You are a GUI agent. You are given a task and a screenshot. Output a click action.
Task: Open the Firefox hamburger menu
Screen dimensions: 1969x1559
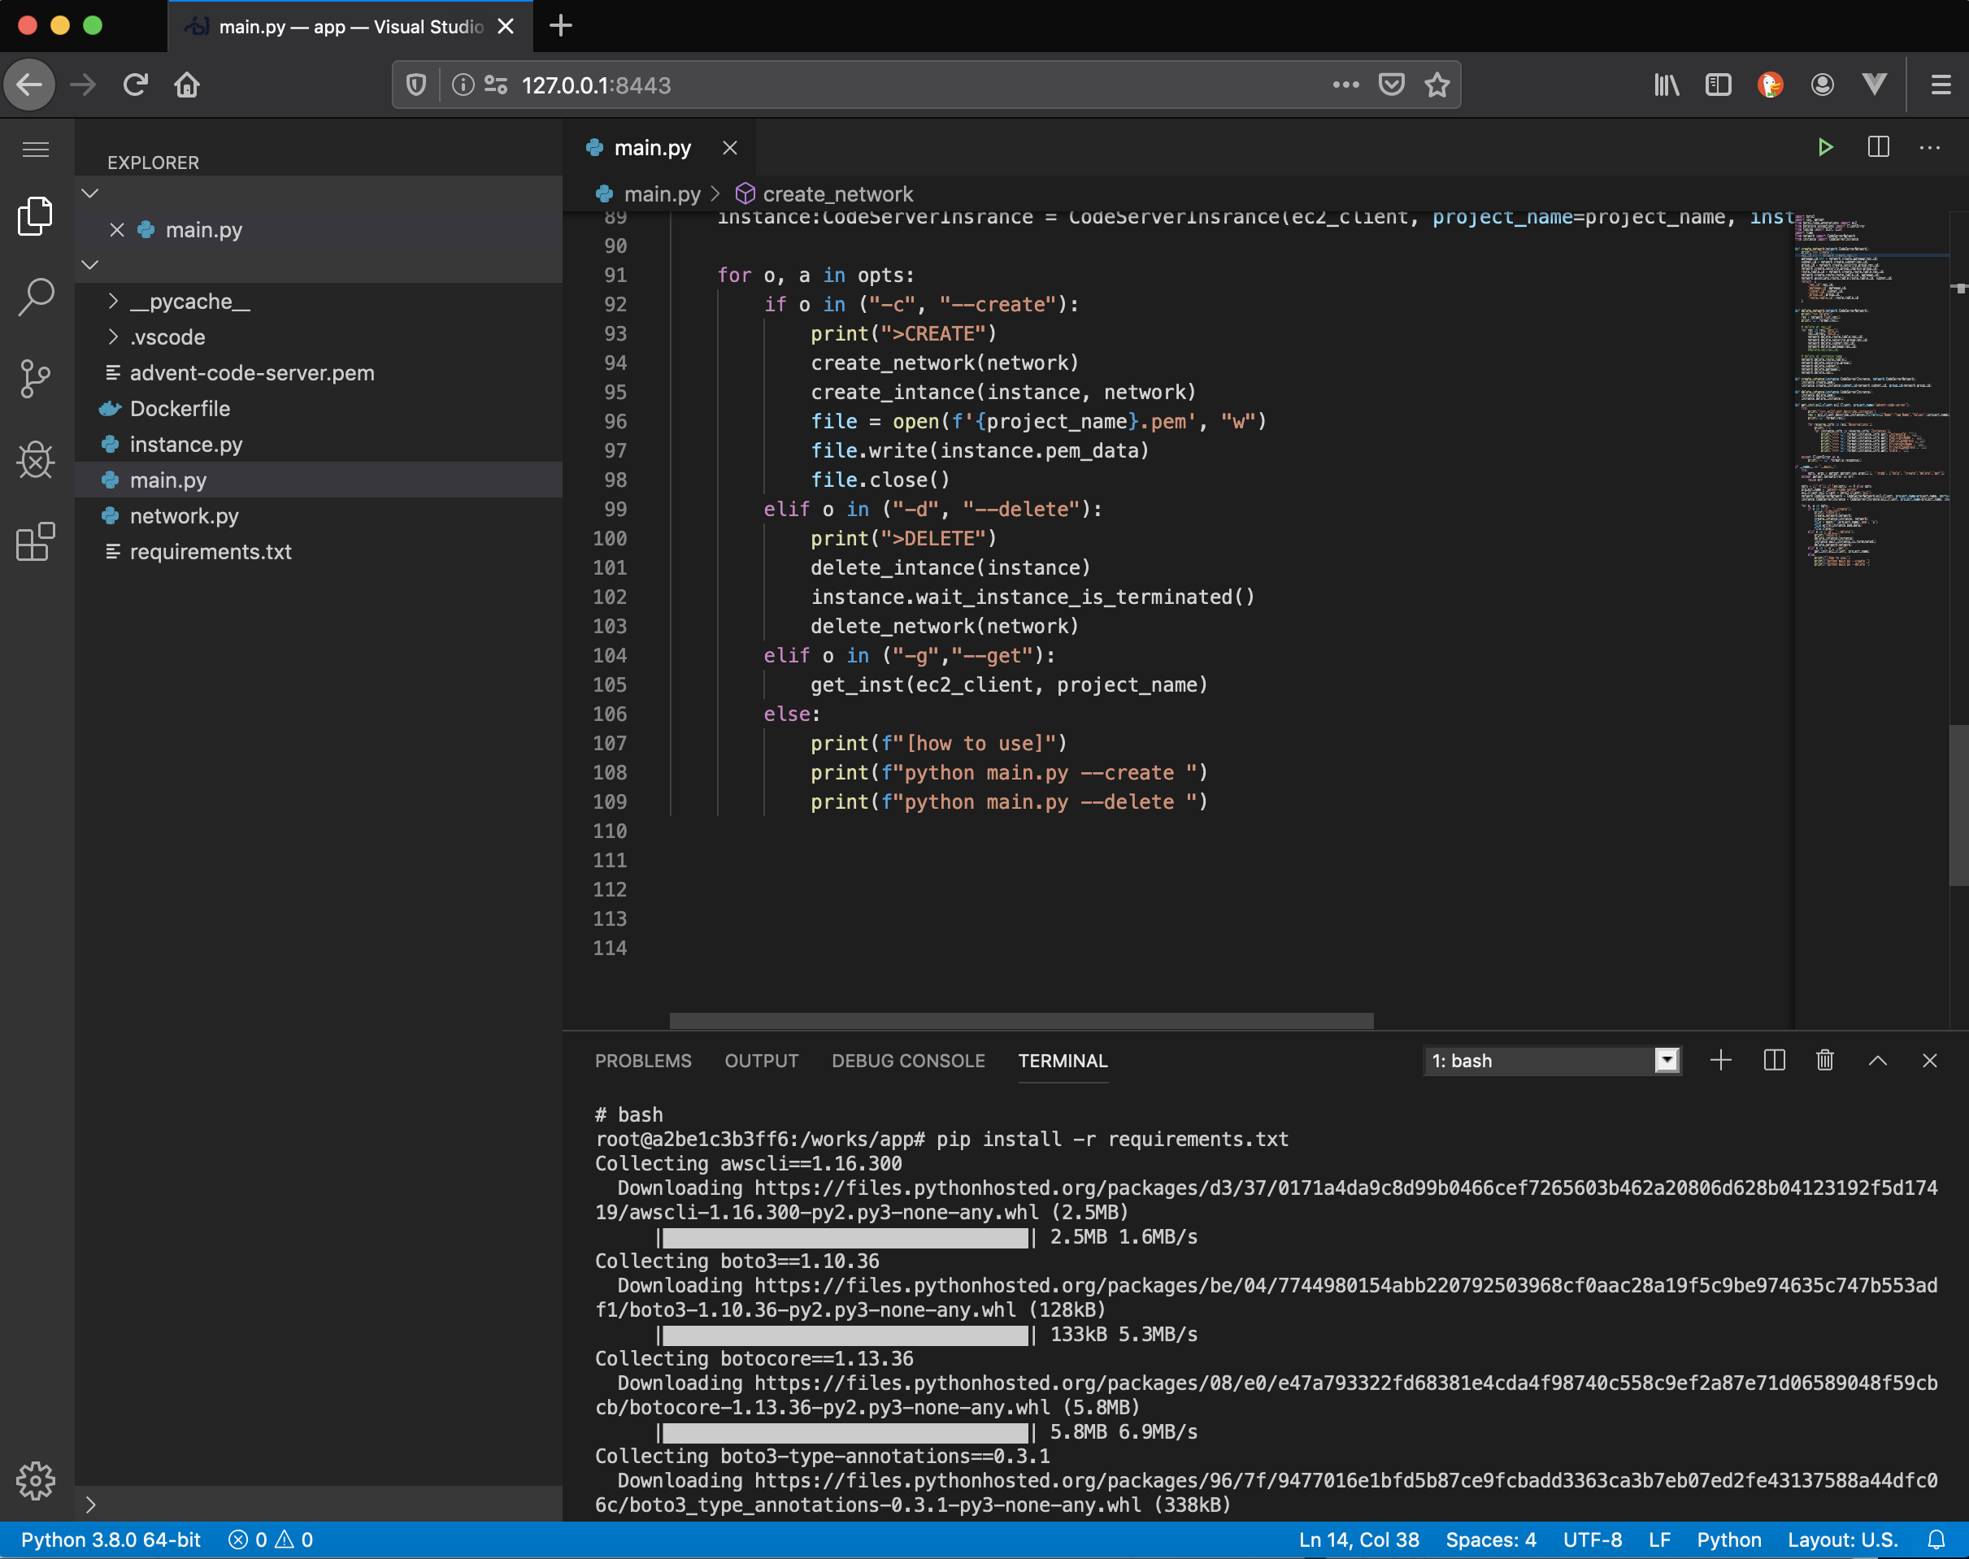1941,85
